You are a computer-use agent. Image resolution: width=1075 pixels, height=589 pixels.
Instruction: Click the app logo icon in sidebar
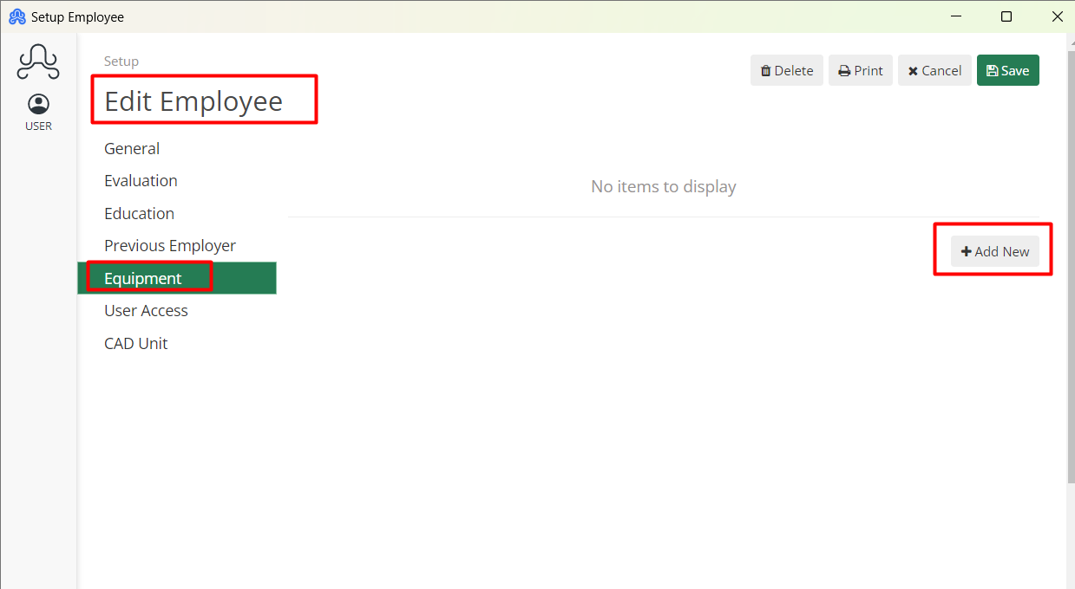(38, 61)
